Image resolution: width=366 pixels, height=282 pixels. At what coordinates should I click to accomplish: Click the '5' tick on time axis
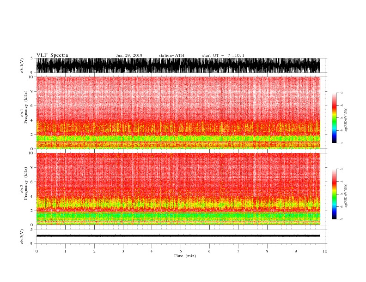181,251
